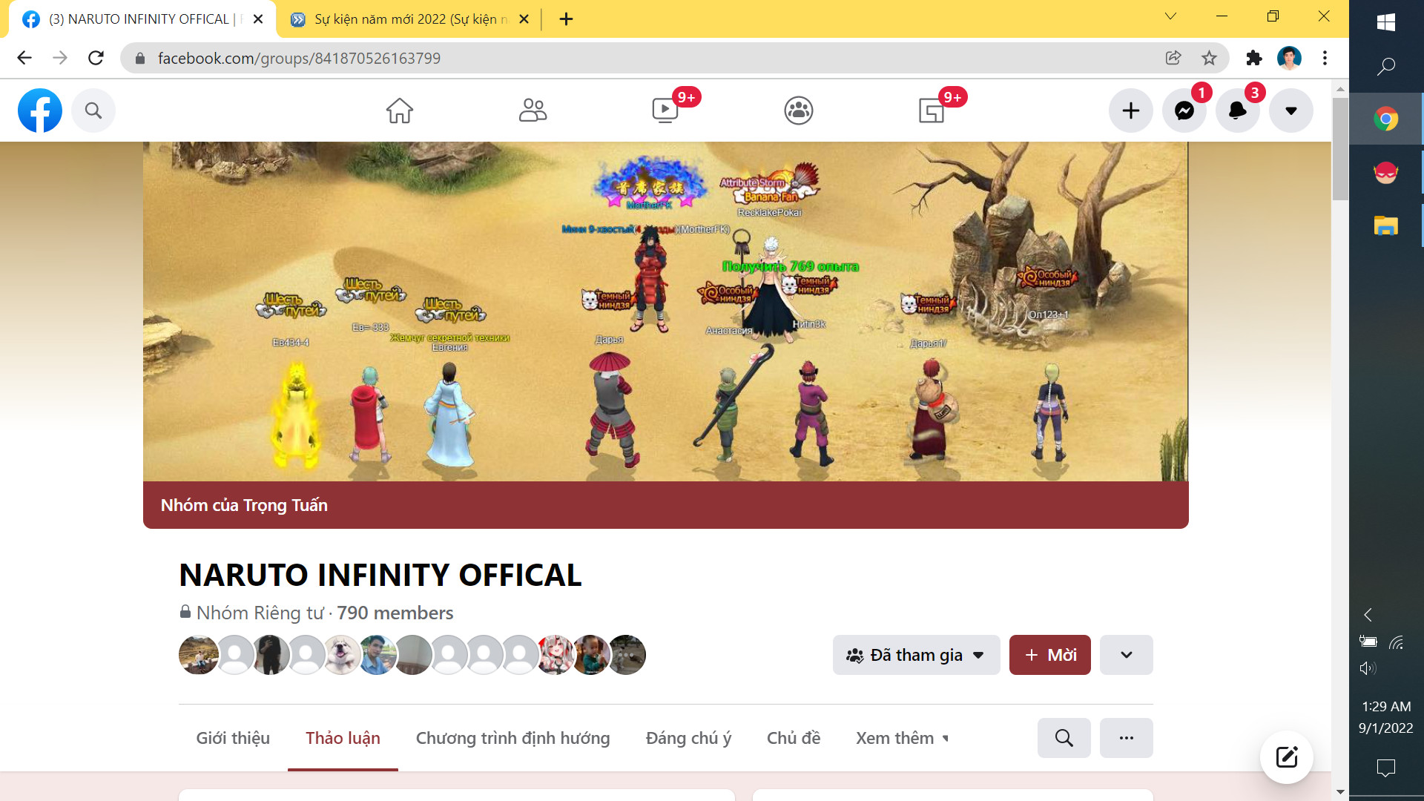Click the 790 members link
This screenshot has height=801, width=1424.
395,613
